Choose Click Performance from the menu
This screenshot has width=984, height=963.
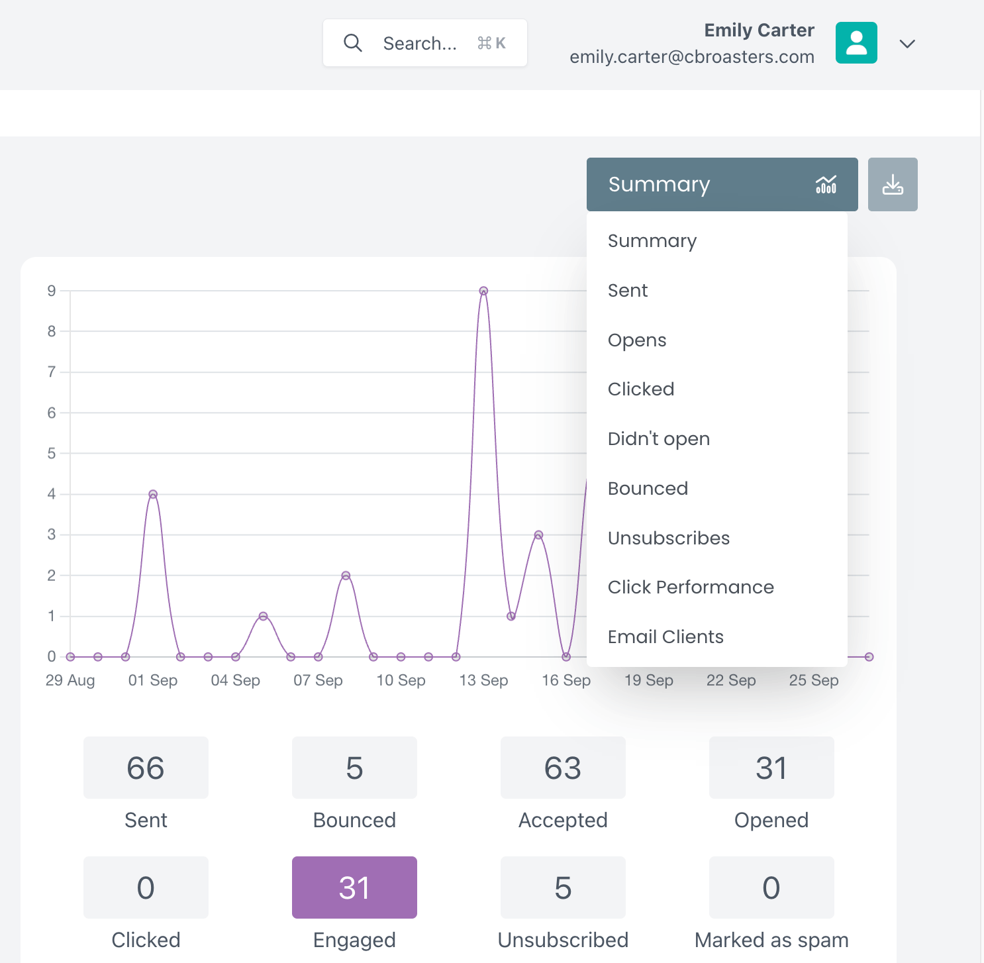point(690,587)
